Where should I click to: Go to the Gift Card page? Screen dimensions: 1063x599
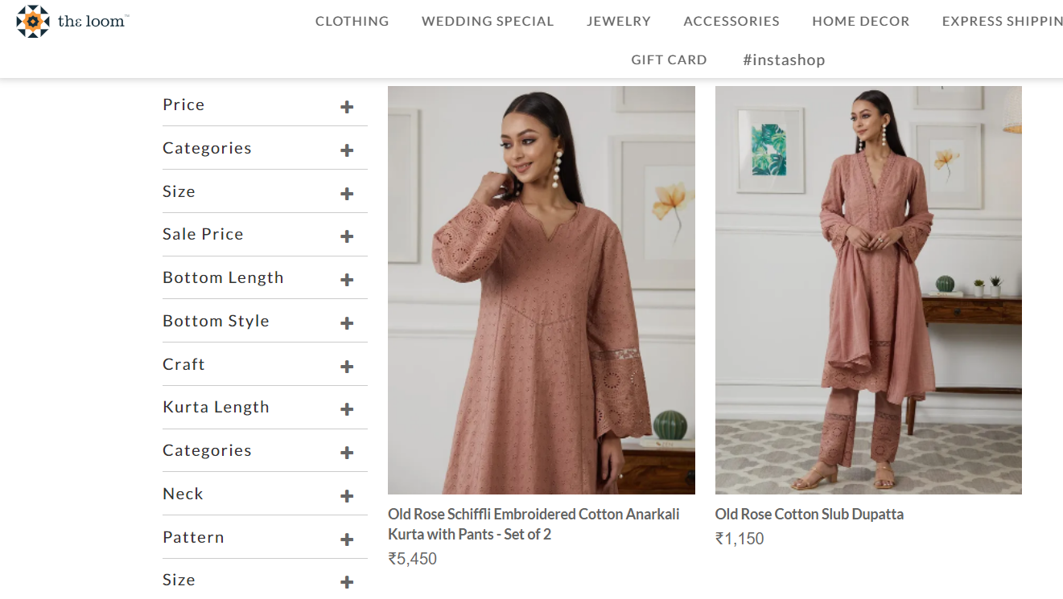(x=669, y=60)
